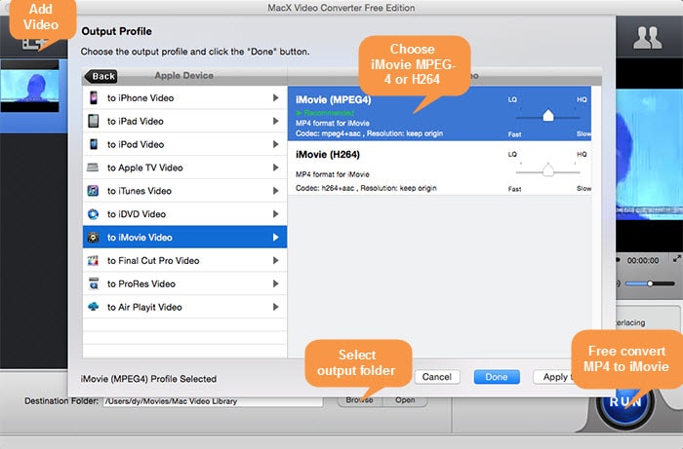Screen dimensions: 683x449
Task: Select the 'to iPhone Video' category
Action: (184, 97)
